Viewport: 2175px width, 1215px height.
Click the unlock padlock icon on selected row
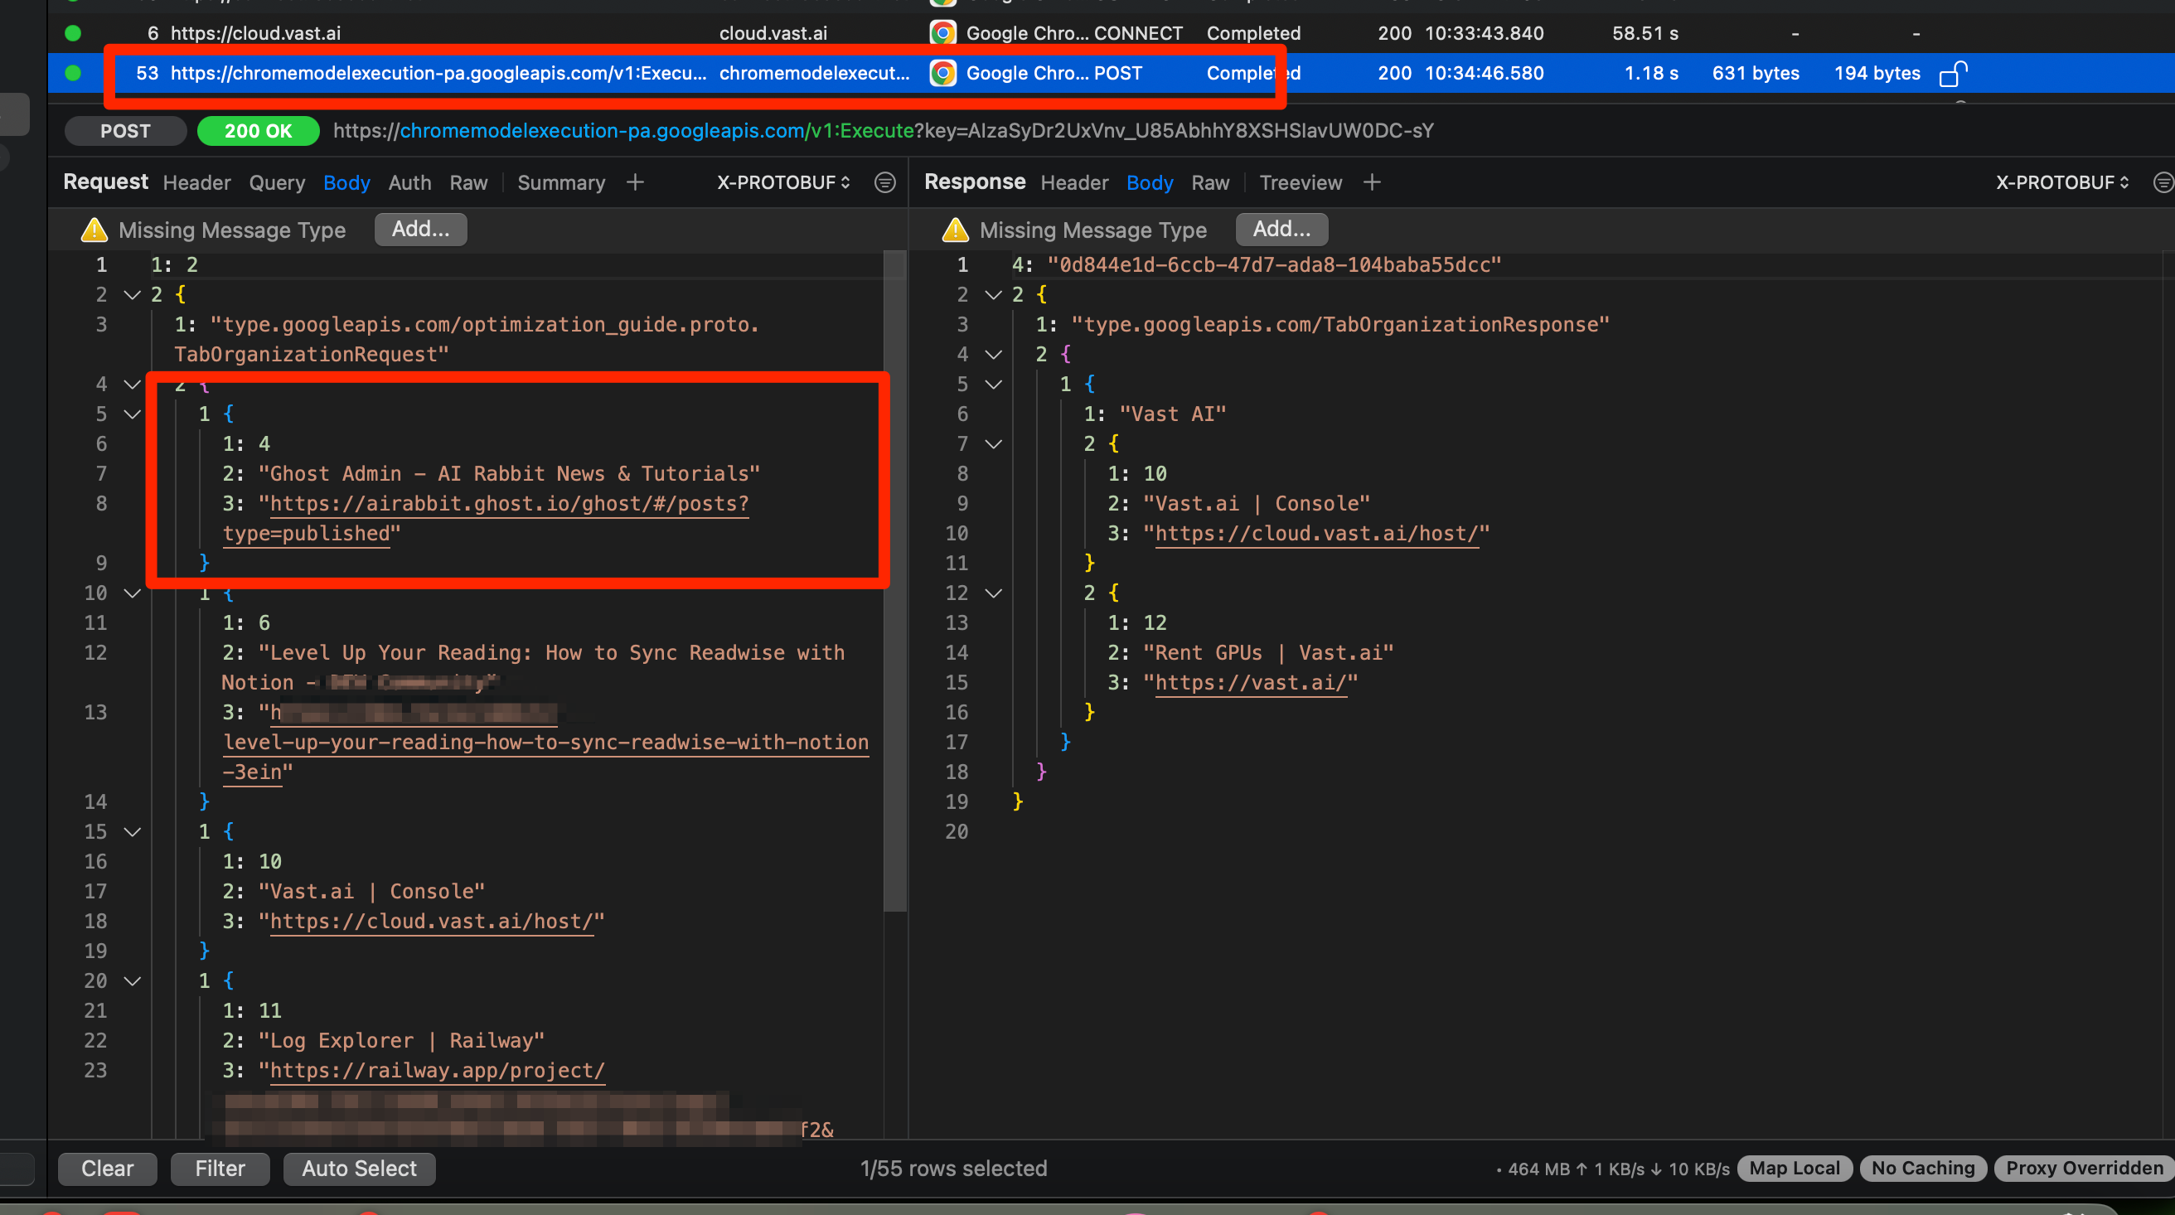click(1953, 74)
